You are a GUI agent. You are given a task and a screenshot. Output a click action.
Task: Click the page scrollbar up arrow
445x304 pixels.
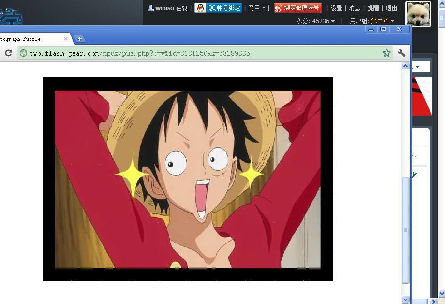(405, 67)
